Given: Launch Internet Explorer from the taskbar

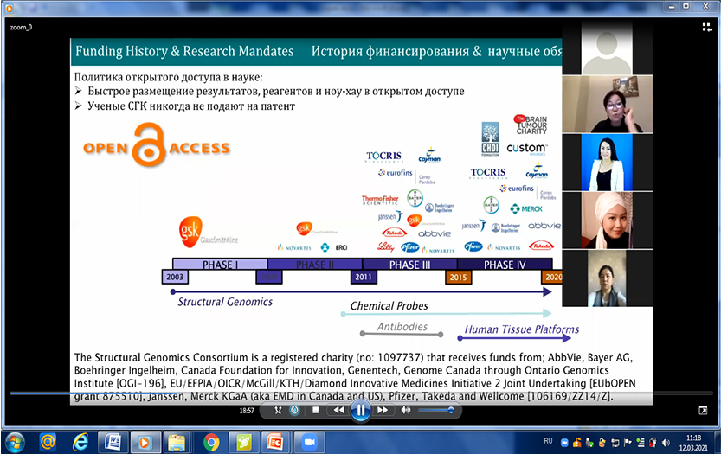Looking at the screenshot, I should 80,443.
